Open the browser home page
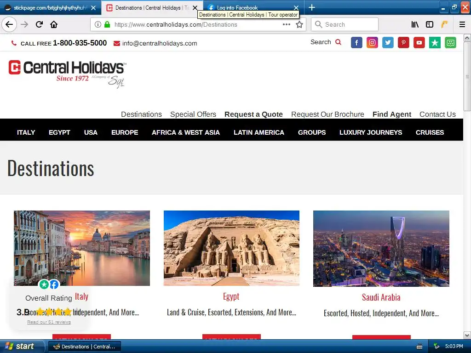The width and height of the screenshot is (471, 353). point(54,24)
